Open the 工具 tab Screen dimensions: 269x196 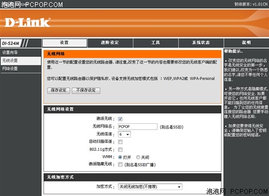155,43
